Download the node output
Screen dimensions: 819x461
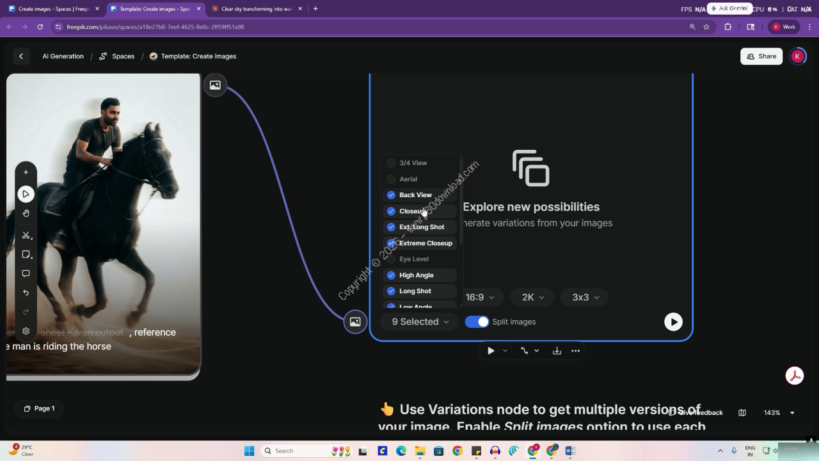[557, 351]
